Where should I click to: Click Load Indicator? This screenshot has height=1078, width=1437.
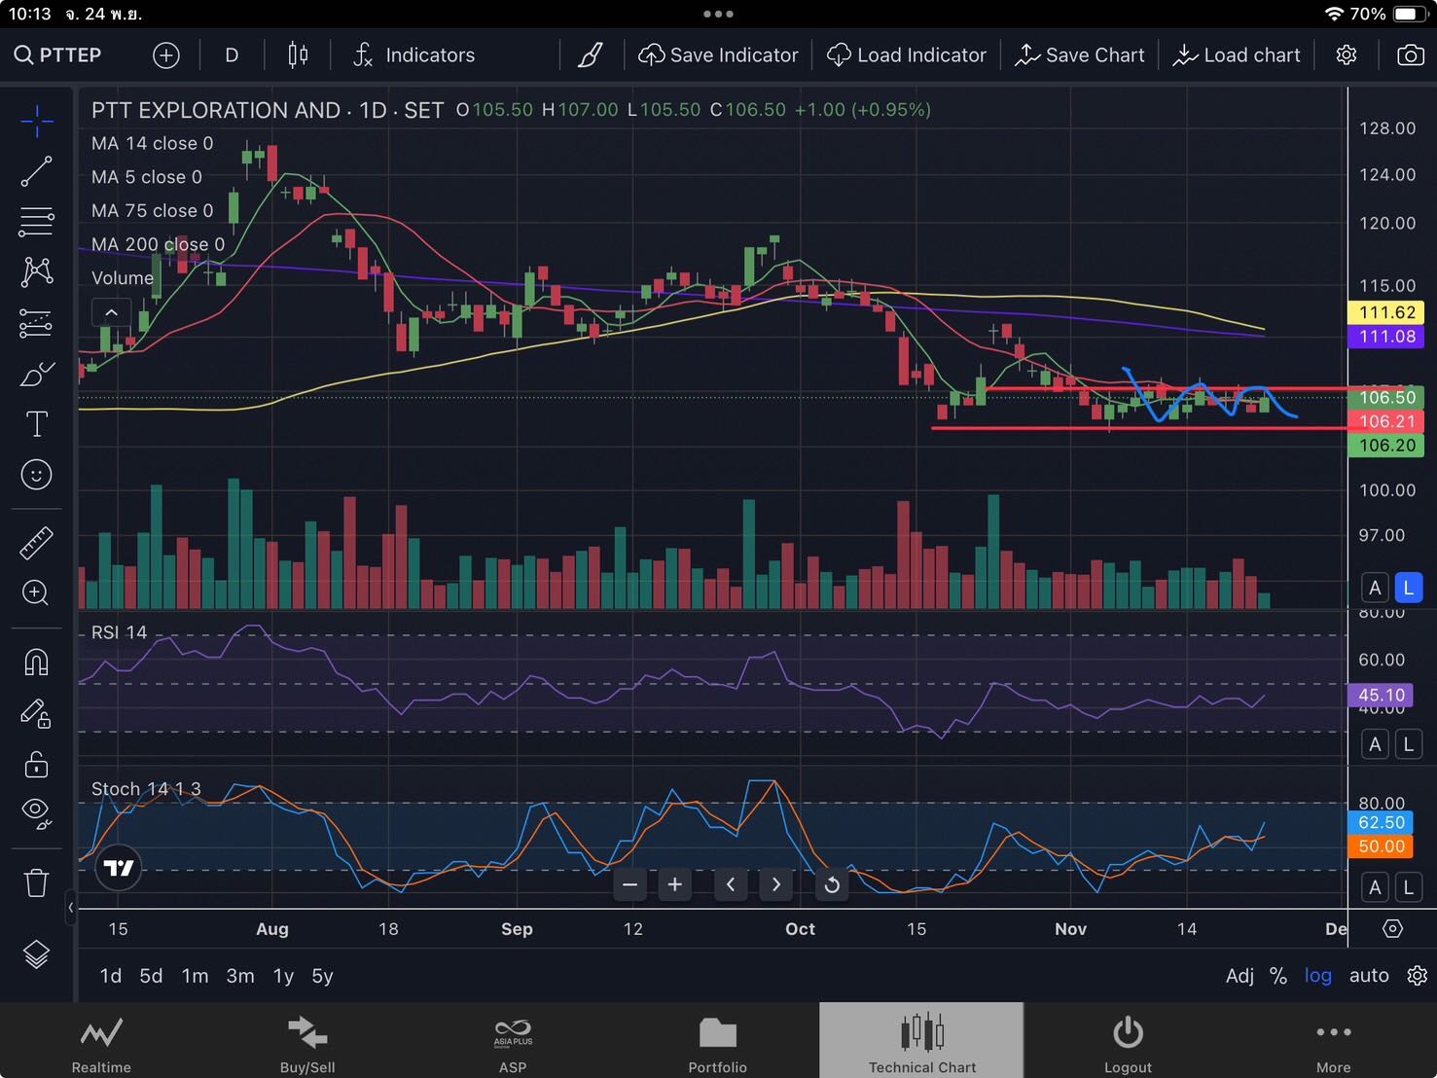[906, 55]
